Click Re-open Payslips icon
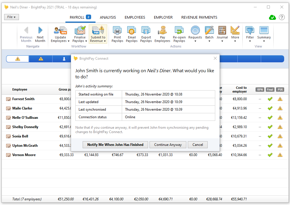Image resolution: width=290 pixels, height=205 pixels. tap(179, 30)
